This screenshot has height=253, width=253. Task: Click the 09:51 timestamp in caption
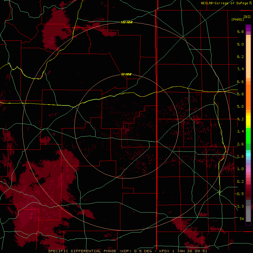click(201, 251)
